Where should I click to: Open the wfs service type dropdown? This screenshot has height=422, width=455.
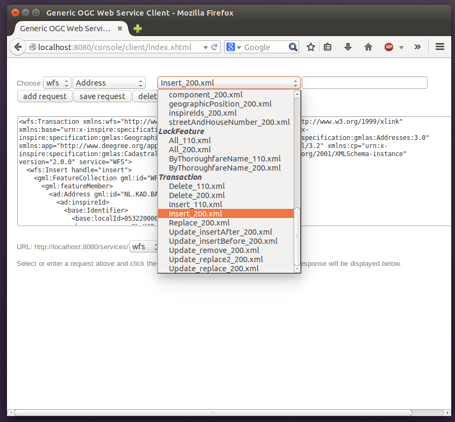56,82
